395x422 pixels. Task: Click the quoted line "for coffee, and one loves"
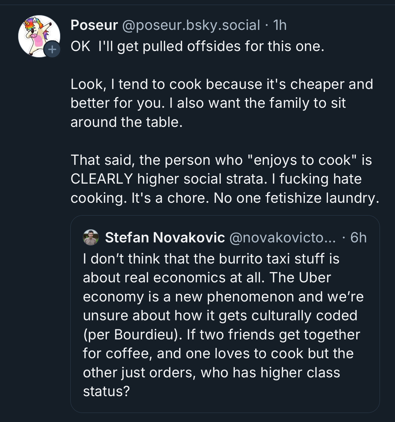click(218, 354)
